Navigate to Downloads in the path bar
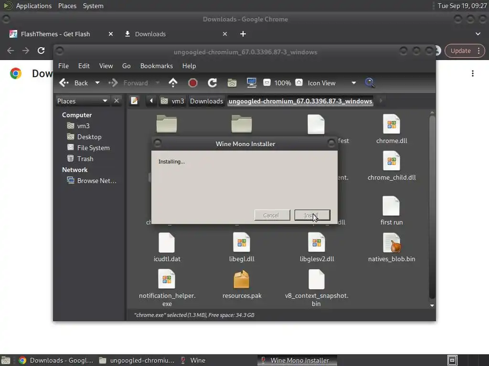489x366 pixels. 206,101
